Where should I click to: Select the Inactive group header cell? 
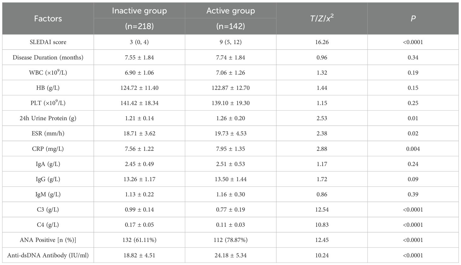[139, 11]
